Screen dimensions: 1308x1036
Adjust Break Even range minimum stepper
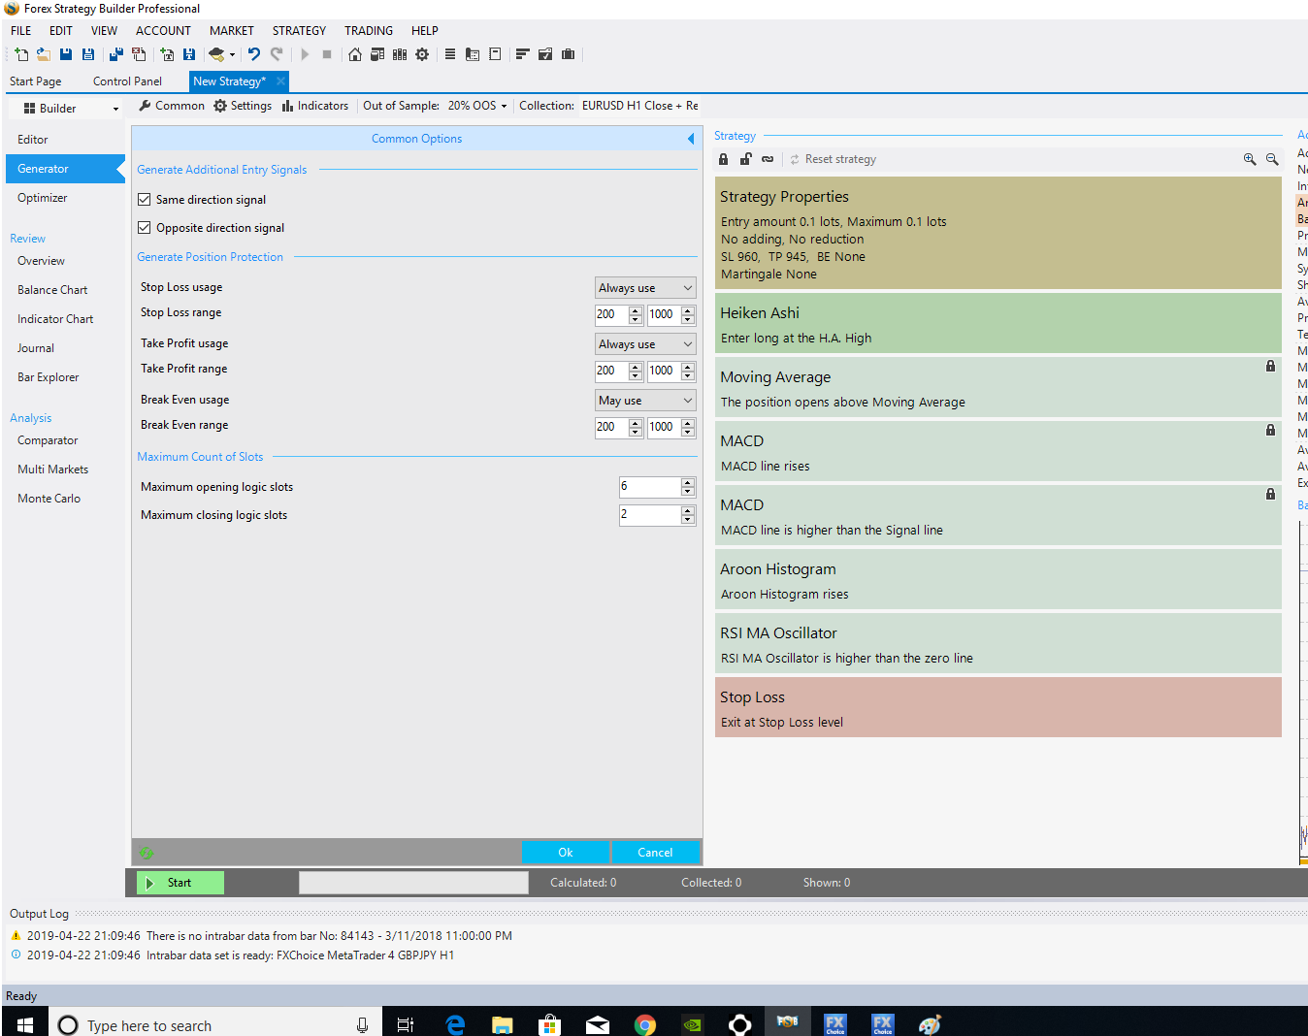(636, 427)
